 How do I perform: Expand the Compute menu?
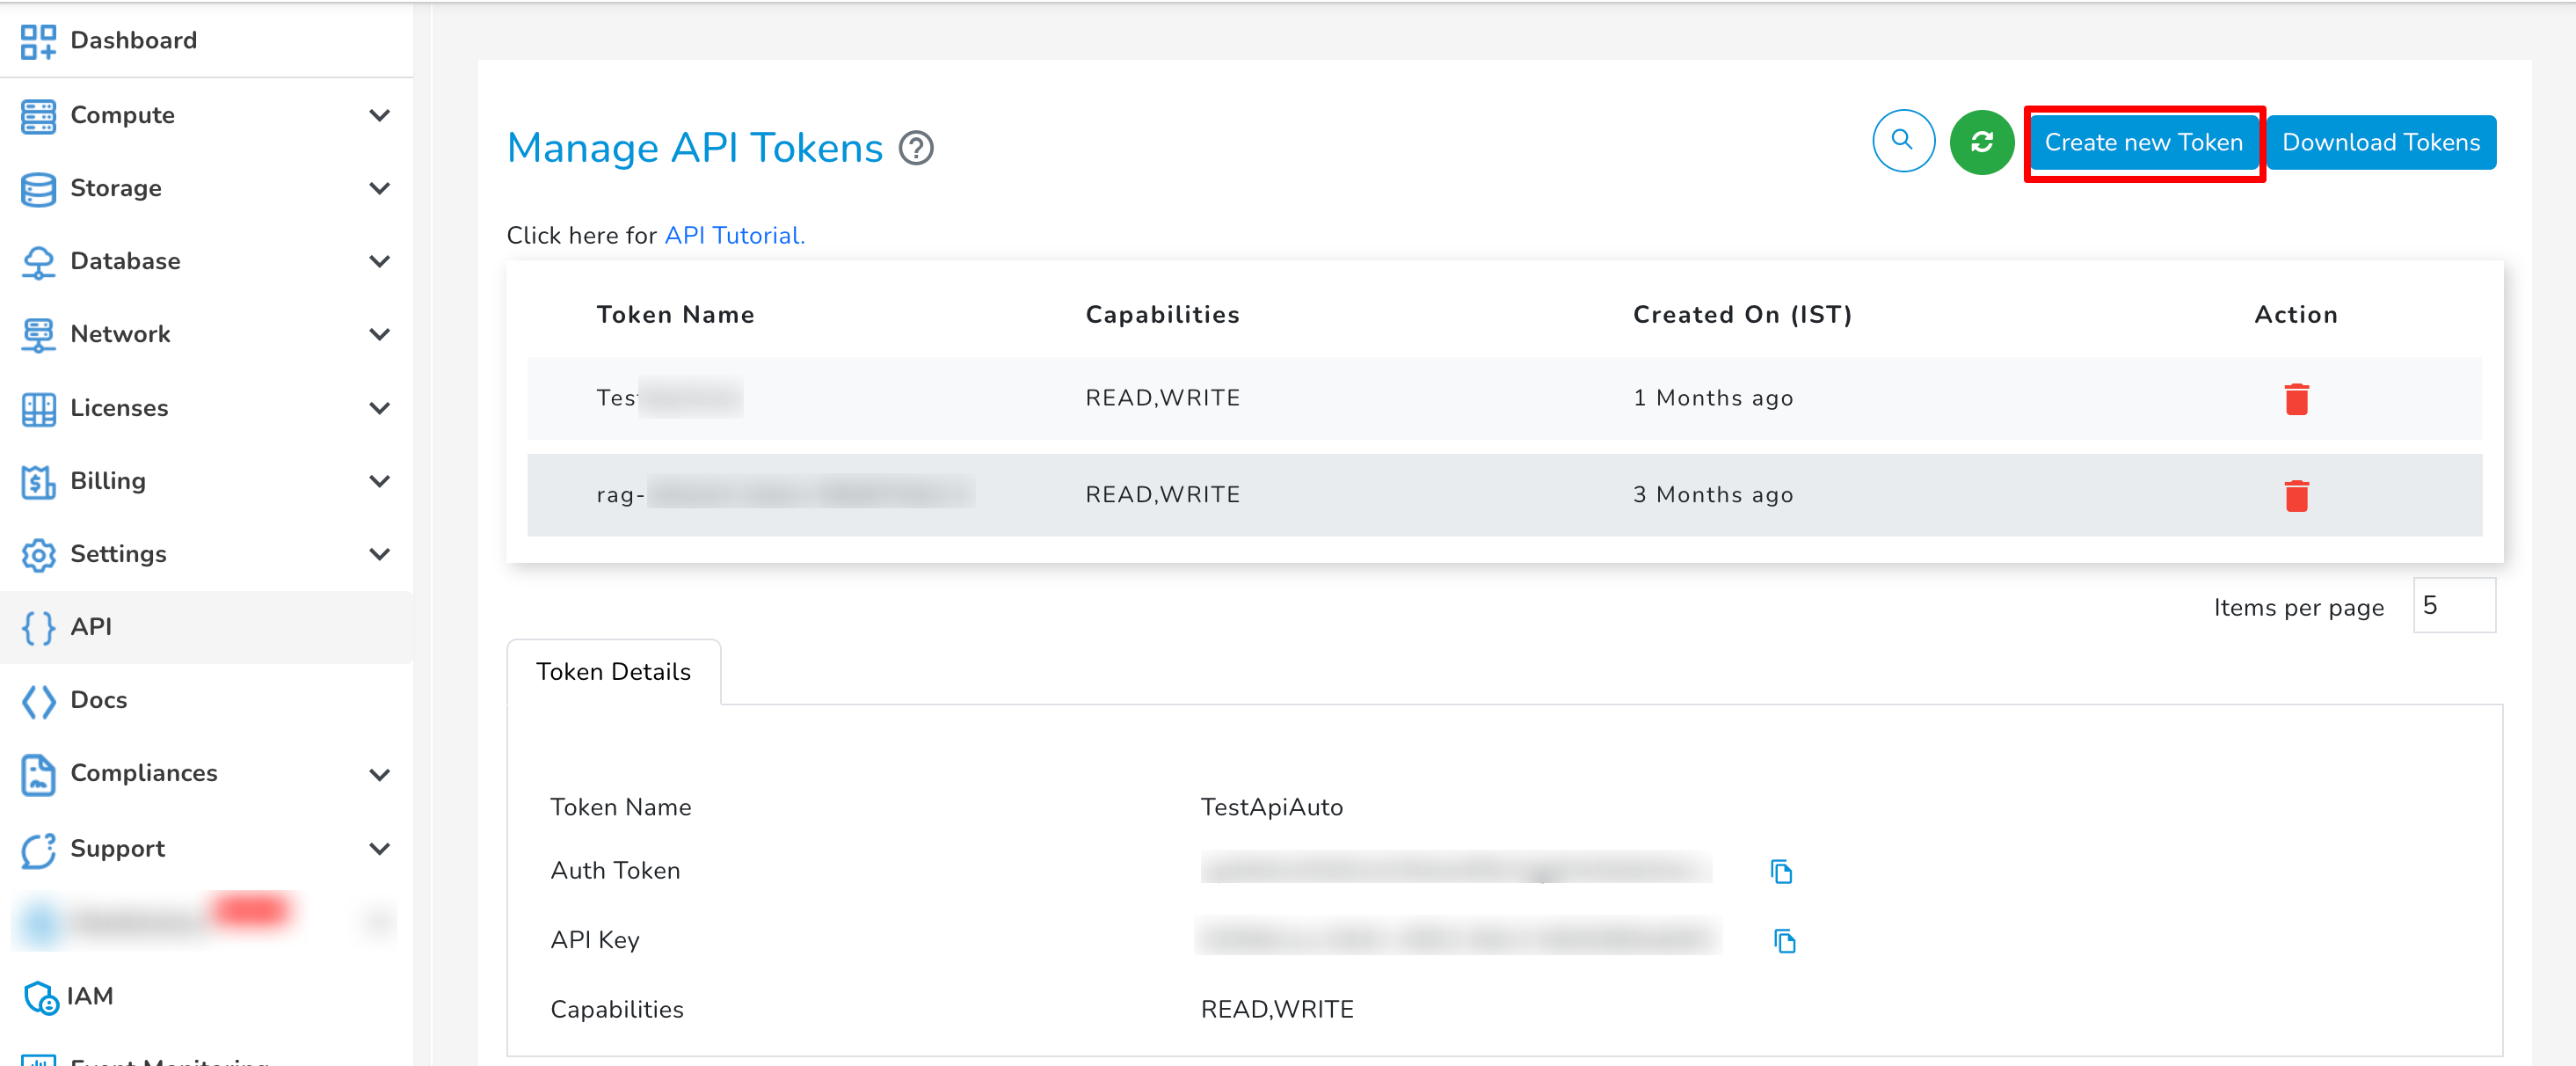pyautogui.click(x=378, y=115)
